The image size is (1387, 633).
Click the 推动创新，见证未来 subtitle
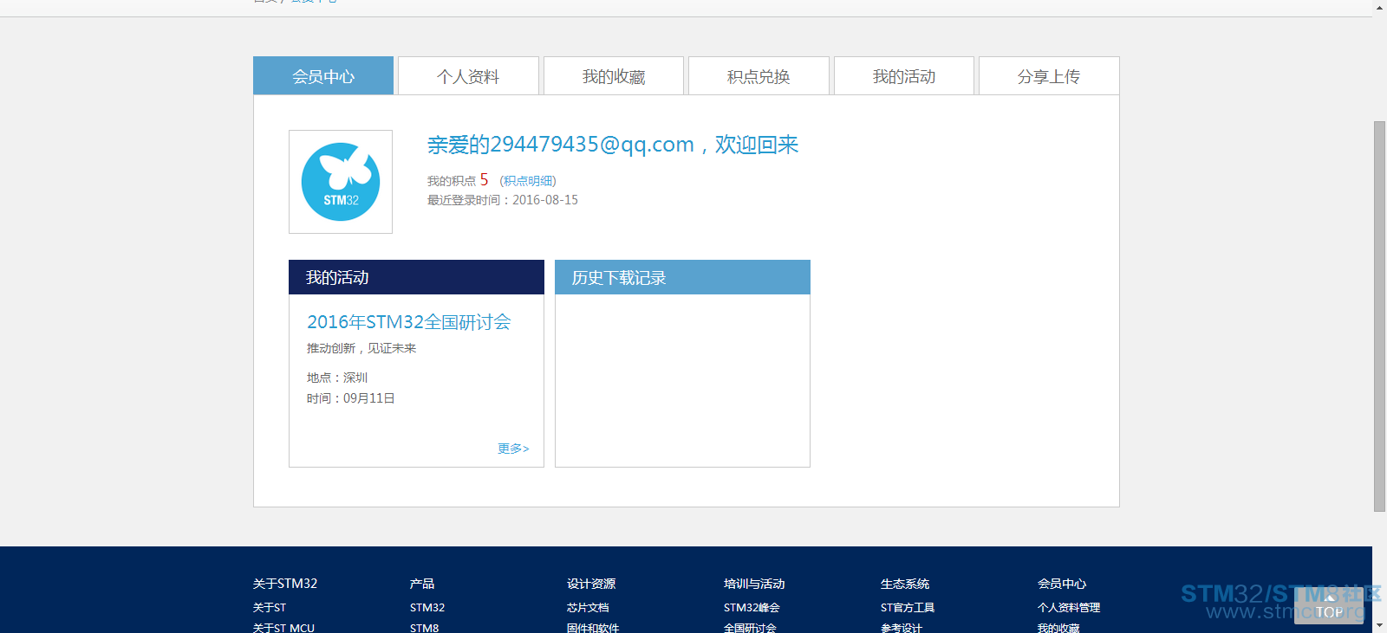[361, 348]
